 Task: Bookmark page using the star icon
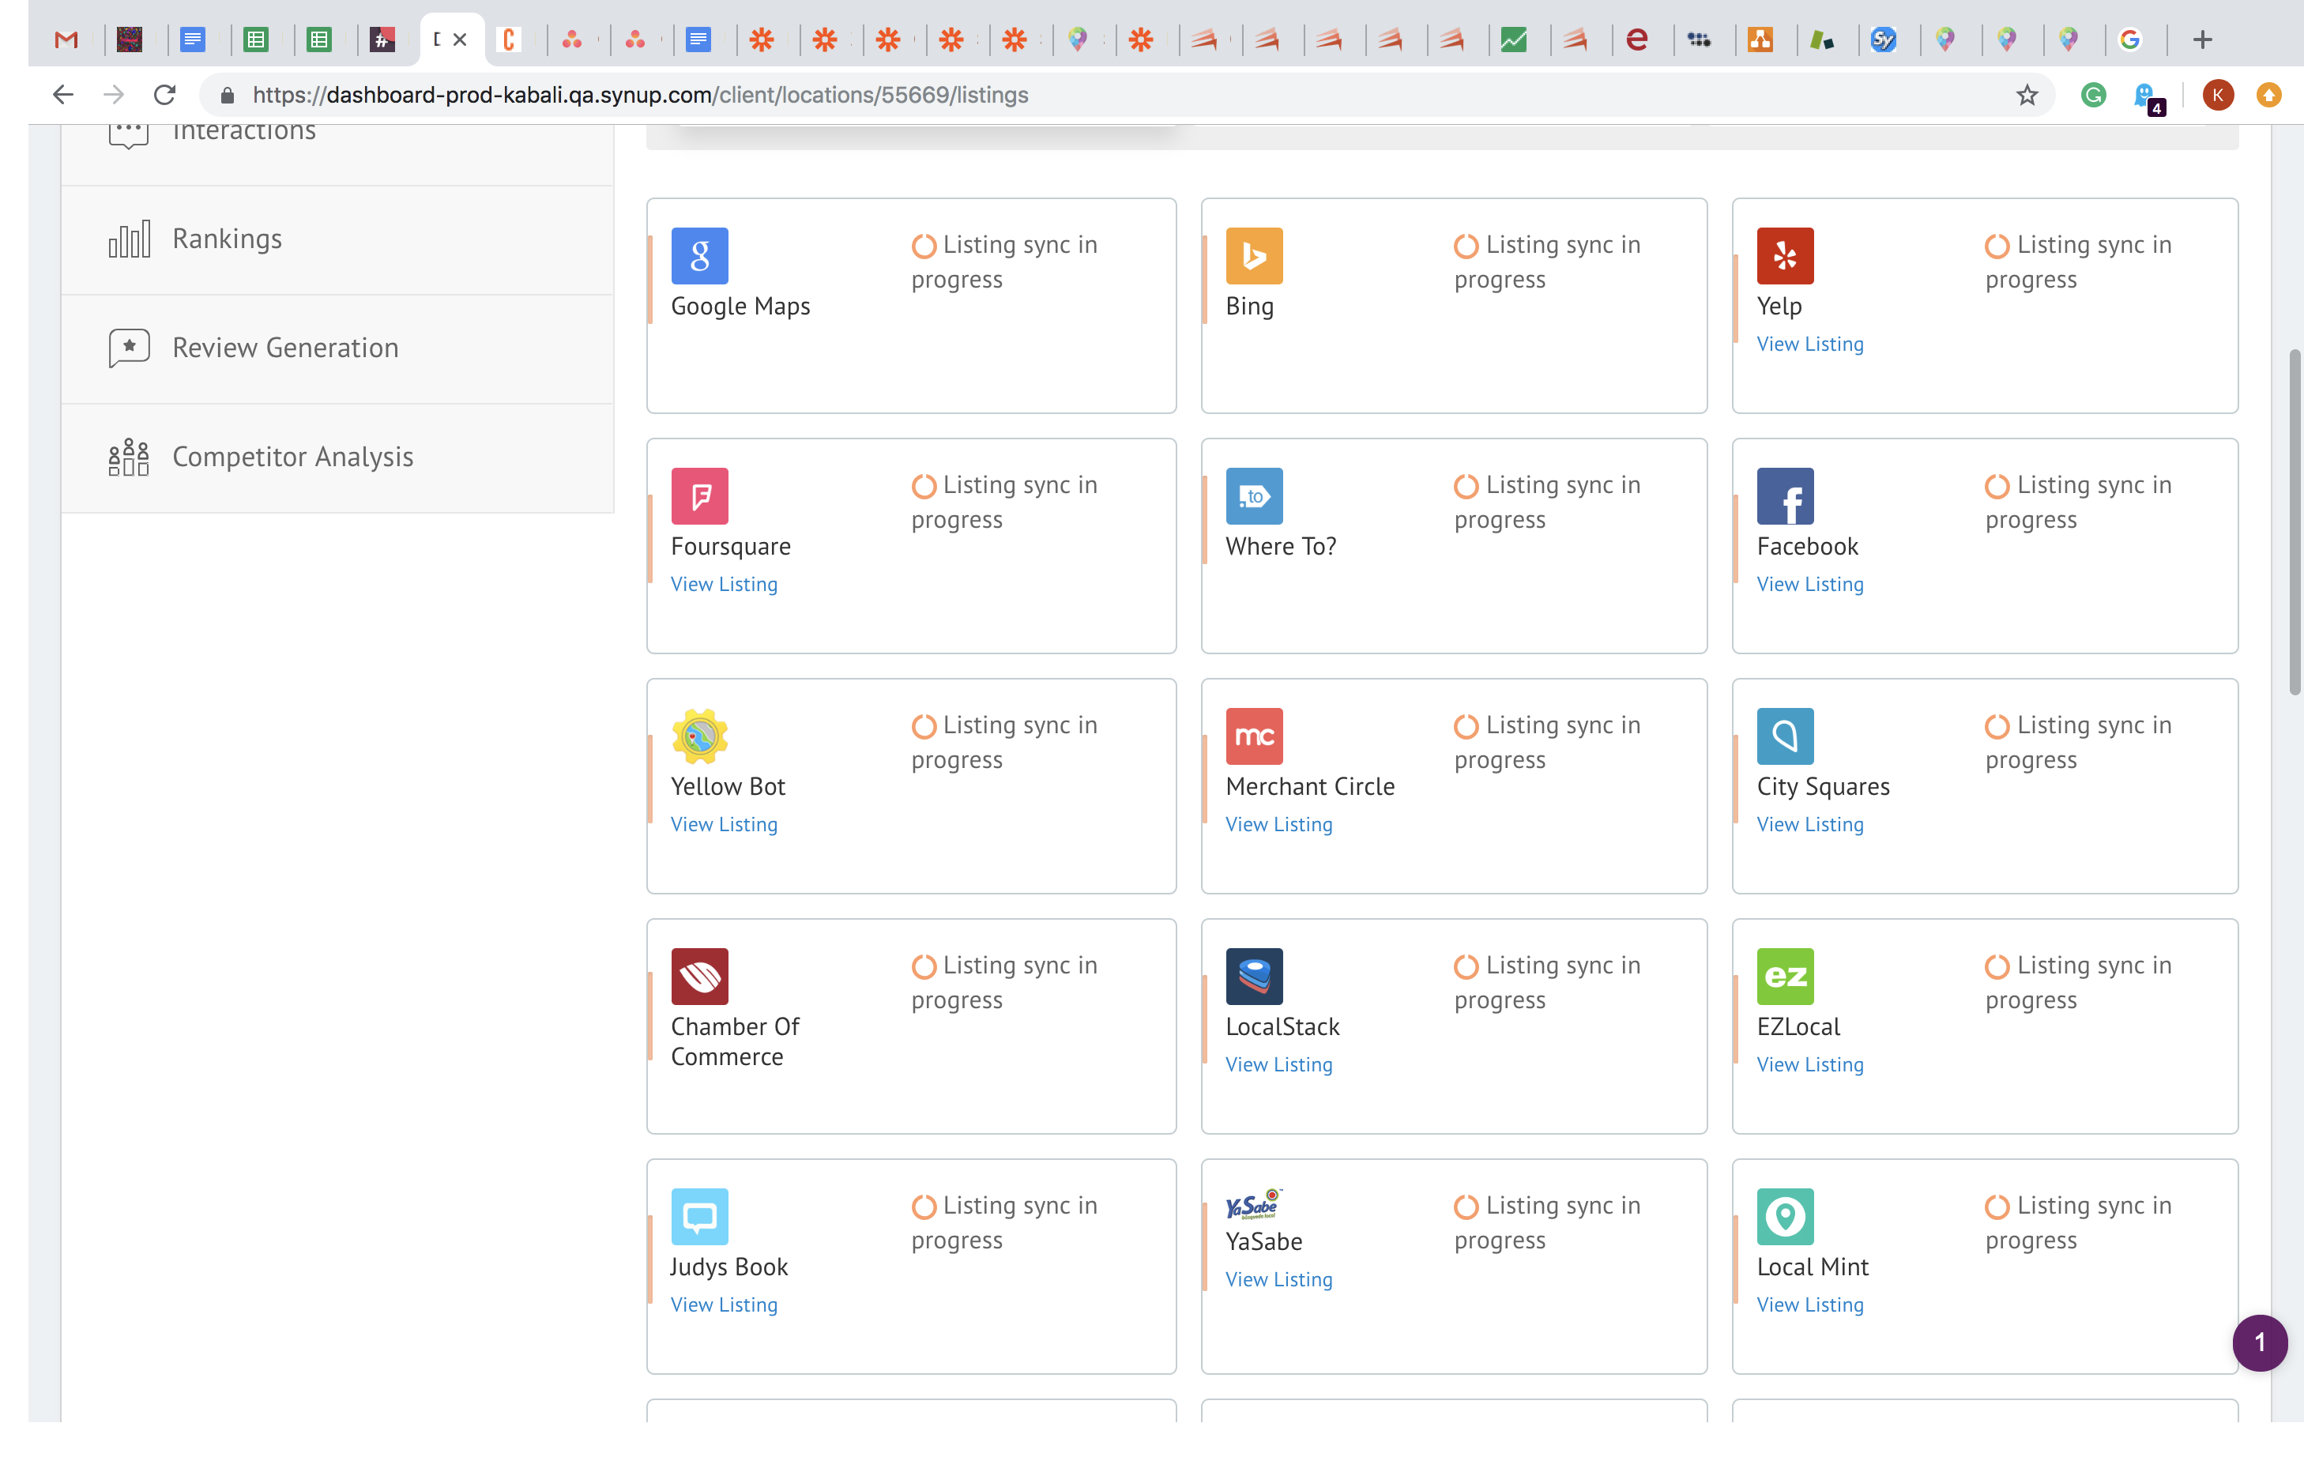pyautogui.click(x=2027, y=95)
